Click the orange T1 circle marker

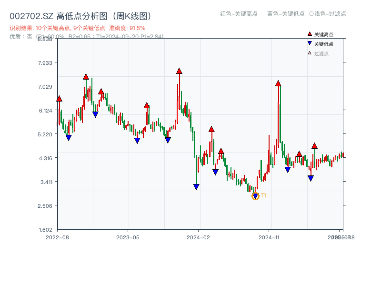(x=255, y=195)
